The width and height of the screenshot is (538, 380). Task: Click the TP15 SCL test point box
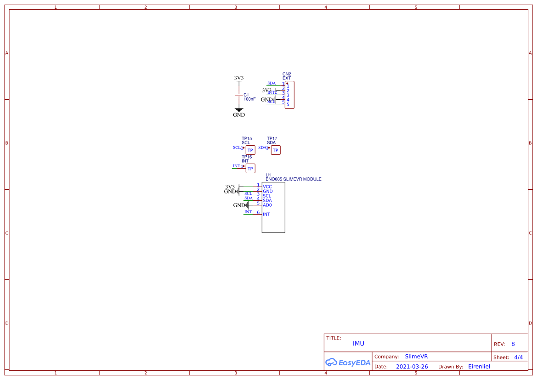250,150
